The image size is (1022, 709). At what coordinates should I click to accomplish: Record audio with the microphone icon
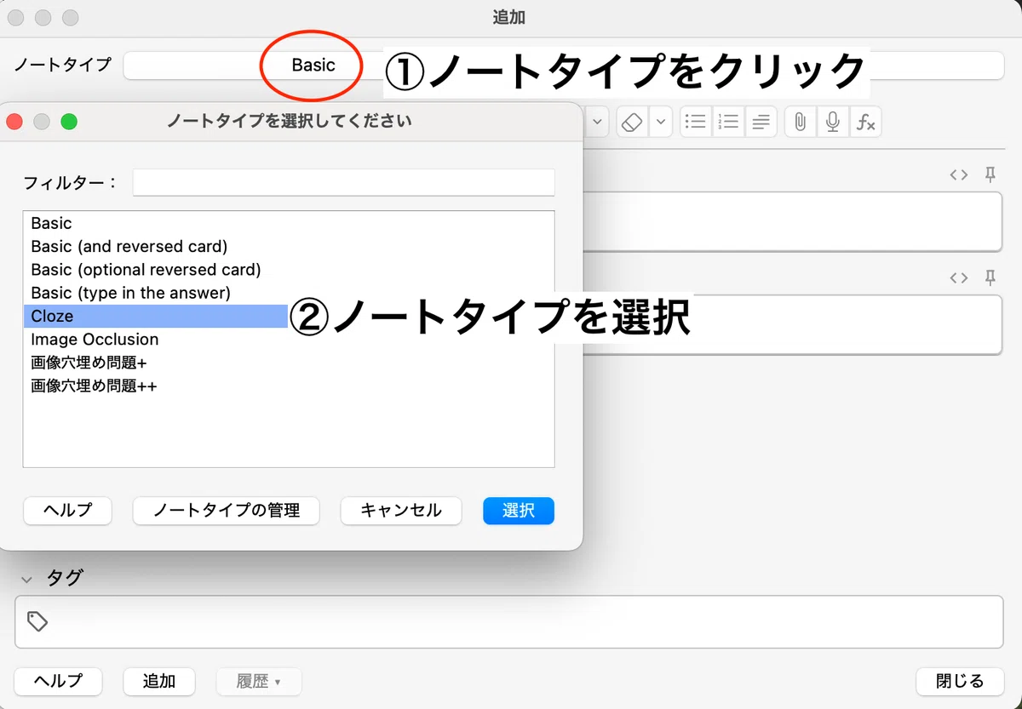click(x=833, y=122)
